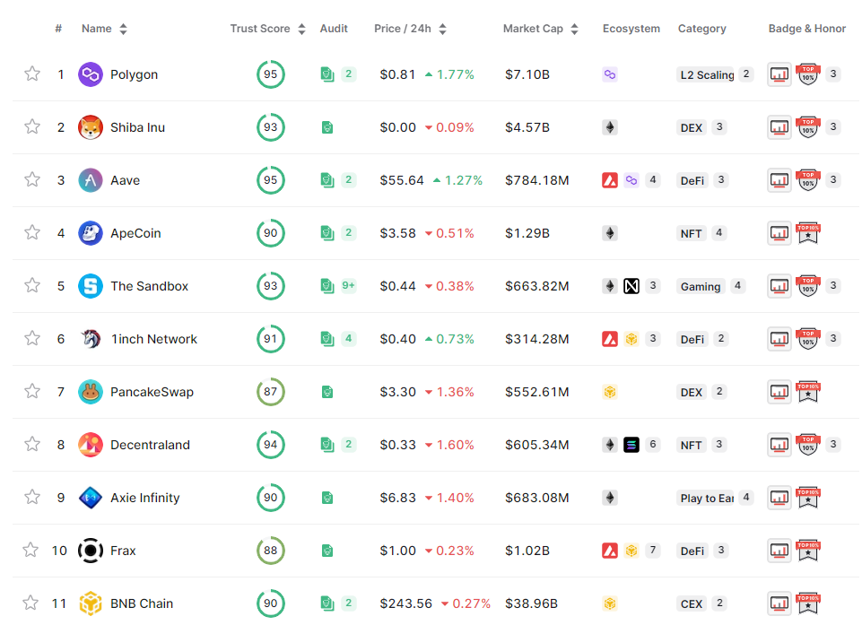Click the Ecosystem column header
The image size is (862, 625).
(631, 29)
